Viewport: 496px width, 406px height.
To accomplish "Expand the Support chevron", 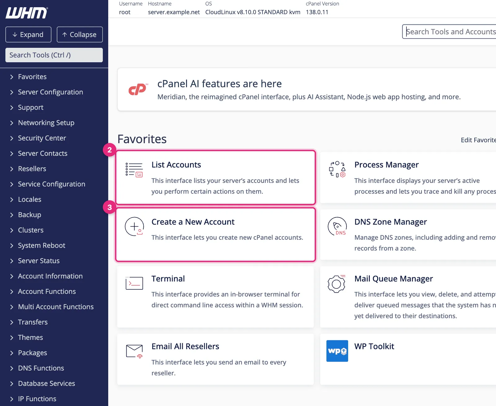I will point(12,108).
